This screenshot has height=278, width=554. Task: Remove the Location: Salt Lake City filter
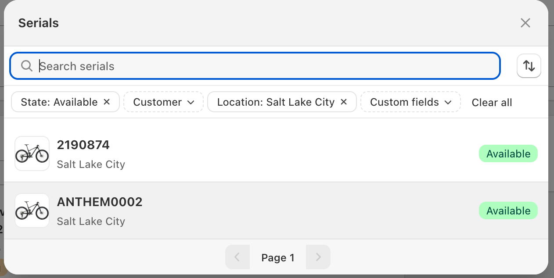click(344, 102)
